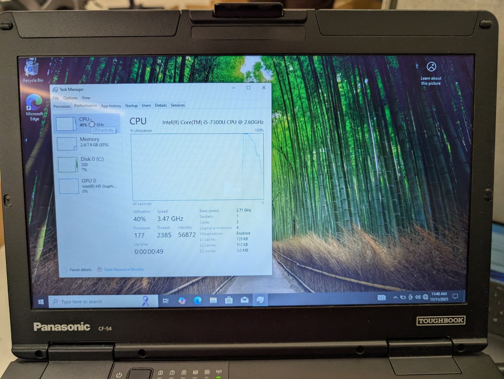Viewport: 504px width, 379px height.
Task: Open the Users tab
Action: (146, 105)
